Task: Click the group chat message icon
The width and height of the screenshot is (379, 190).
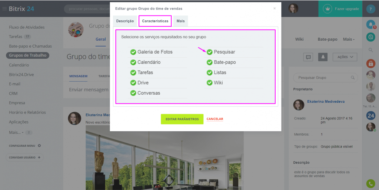Action: 308,57
